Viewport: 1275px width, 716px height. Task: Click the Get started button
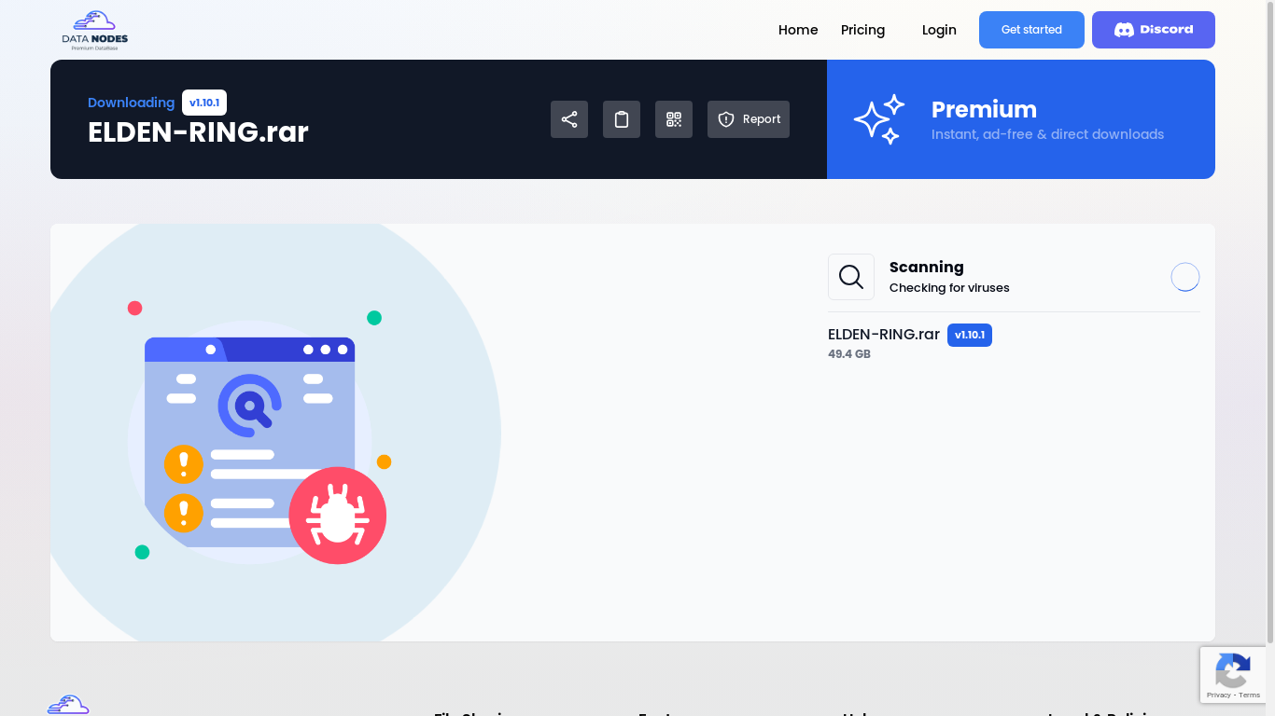click(1031, 30)
